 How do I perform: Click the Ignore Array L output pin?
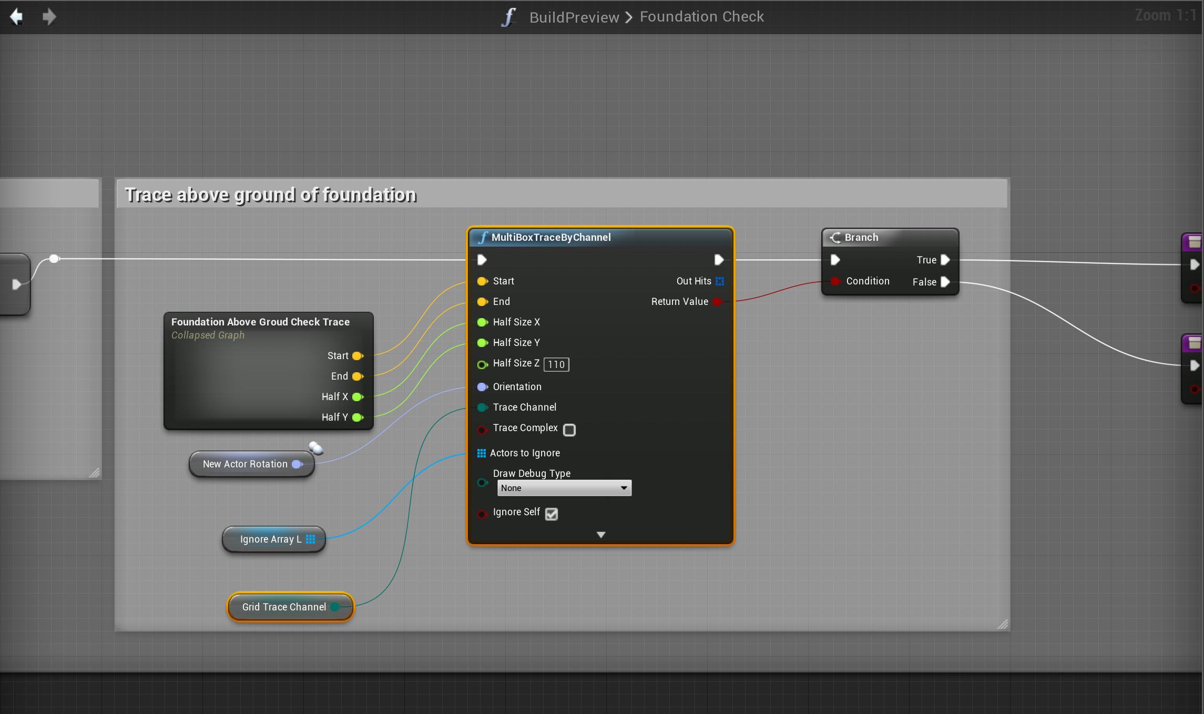311,539
